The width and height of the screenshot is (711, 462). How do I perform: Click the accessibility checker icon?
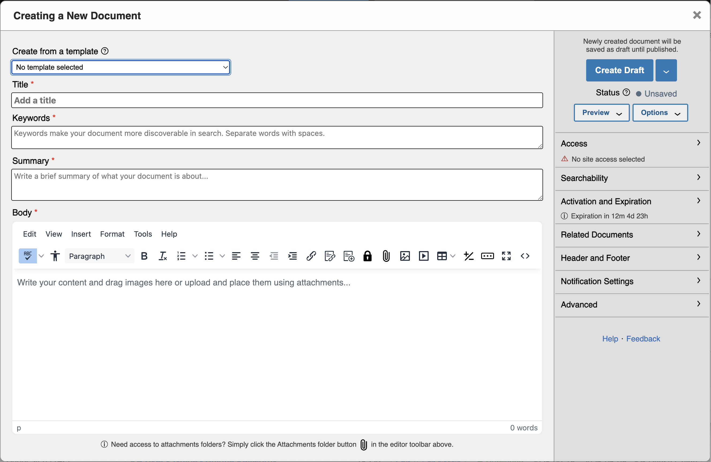pyautogui.click(x=55, y=256)
